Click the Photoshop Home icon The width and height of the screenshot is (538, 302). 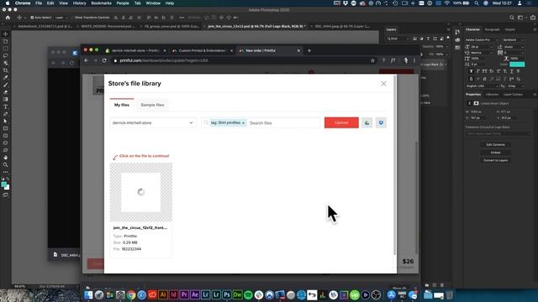(8, 18)
